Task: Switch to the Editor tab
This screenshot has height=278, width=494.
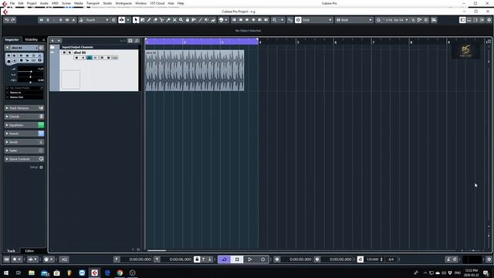Action: 29,251
